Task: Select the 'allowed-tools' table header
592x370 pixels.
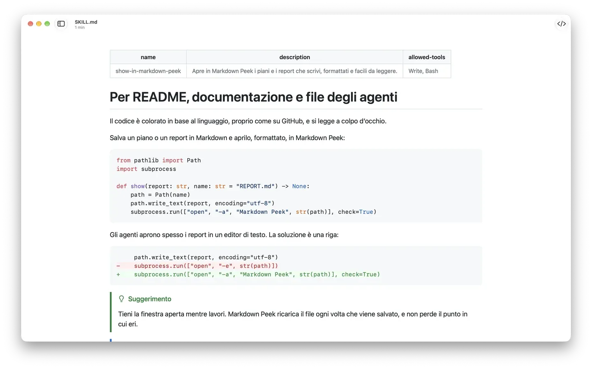Action: coord(427,57)
